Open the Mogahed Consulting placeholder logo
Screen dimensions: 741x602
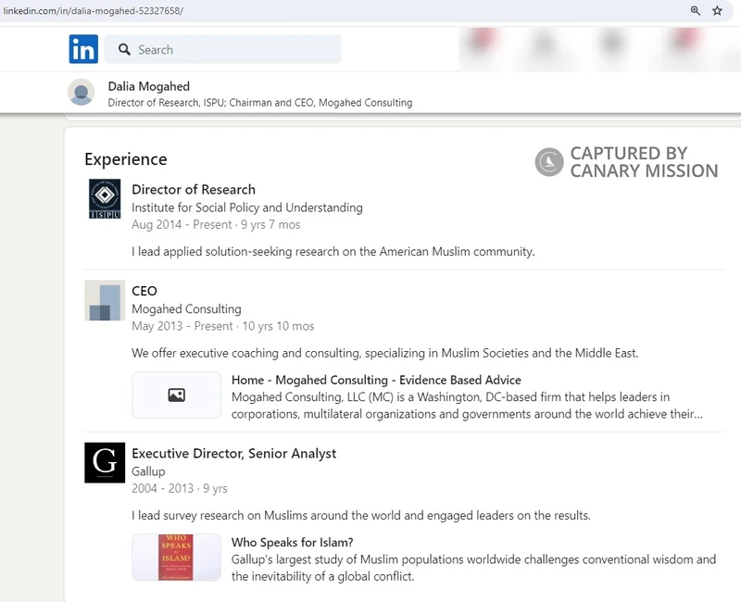tap(105, 300)
